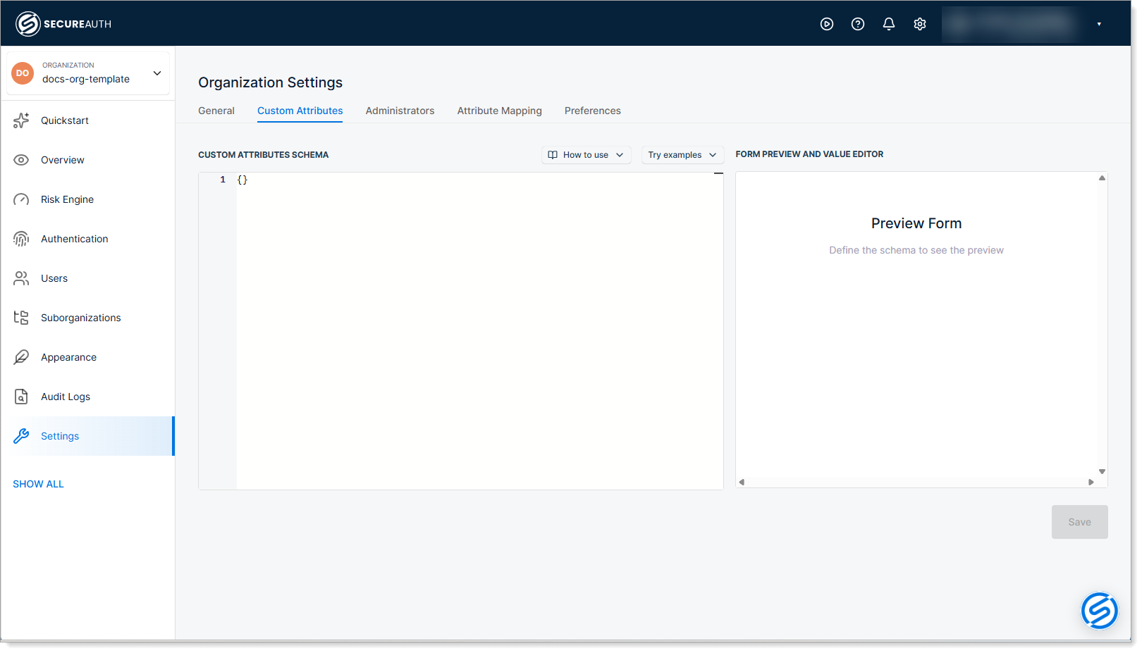Open Appearance settings from the sidebar

[68, 356]
